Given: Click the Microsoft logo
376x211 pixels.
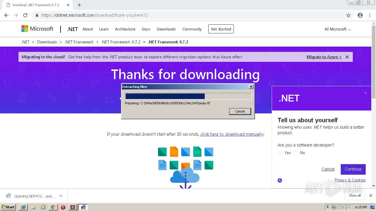Looking at the screenshot, I should point(37,29).
